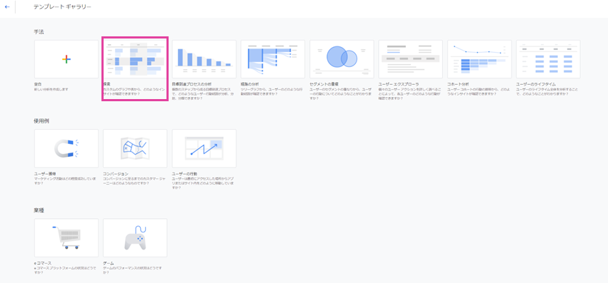
Task: Click the description under ユーザーの行動
Action: 203,182
